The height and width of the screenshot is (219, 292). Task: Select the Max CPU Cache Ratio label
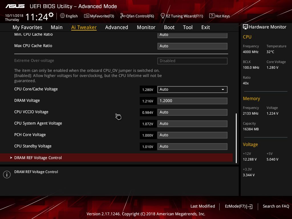(x=33, y=46)
